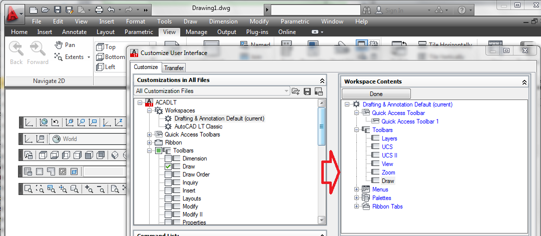Click the UCS Previous icon
Image resolution: width=541 pixels, height=236 pixels.
tap(55, 122)
